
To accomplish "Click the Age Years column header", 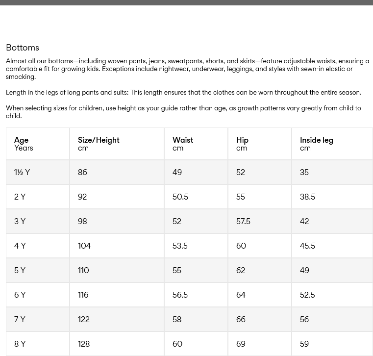I will [24, 144].
